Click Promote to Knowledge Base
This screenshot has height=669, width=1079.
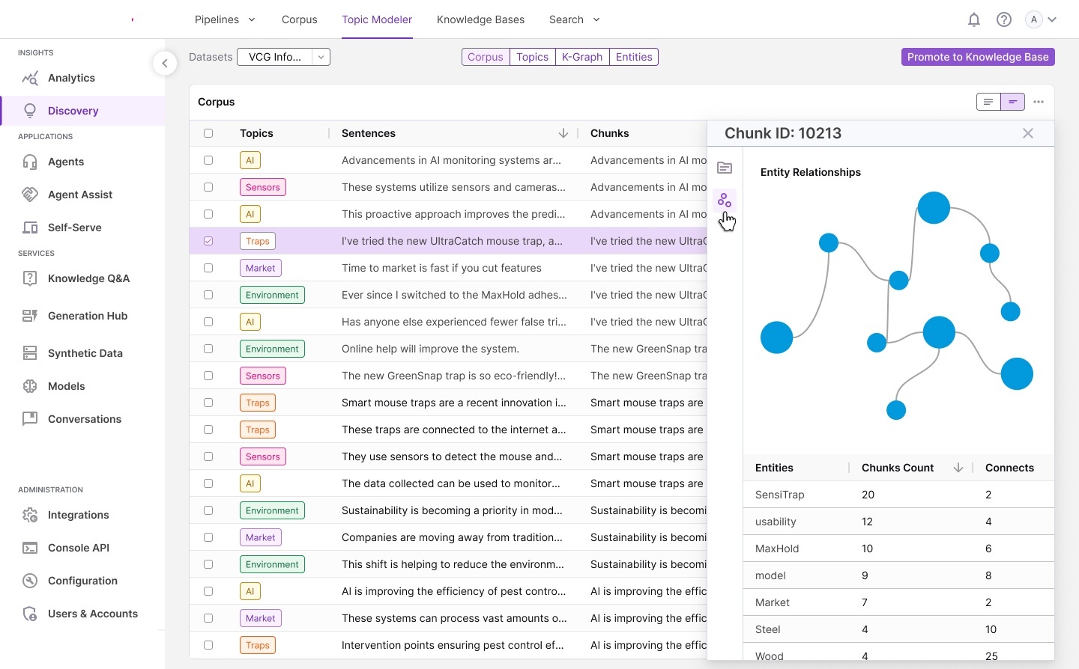(x=978, y=57)
